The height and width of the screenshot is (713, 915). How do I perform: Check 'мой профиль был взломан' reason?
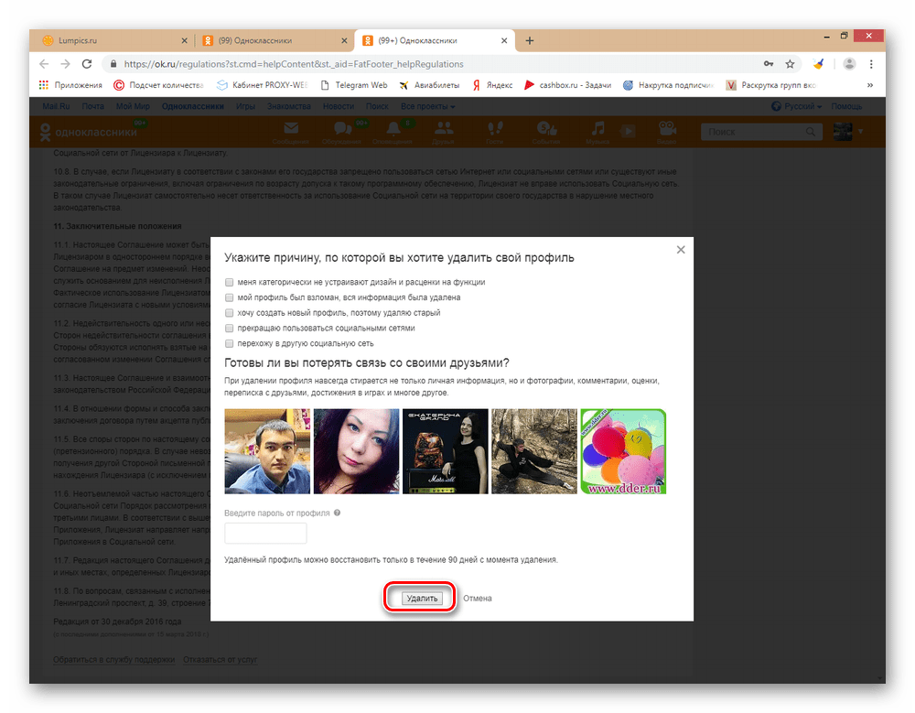pos(229,297)
